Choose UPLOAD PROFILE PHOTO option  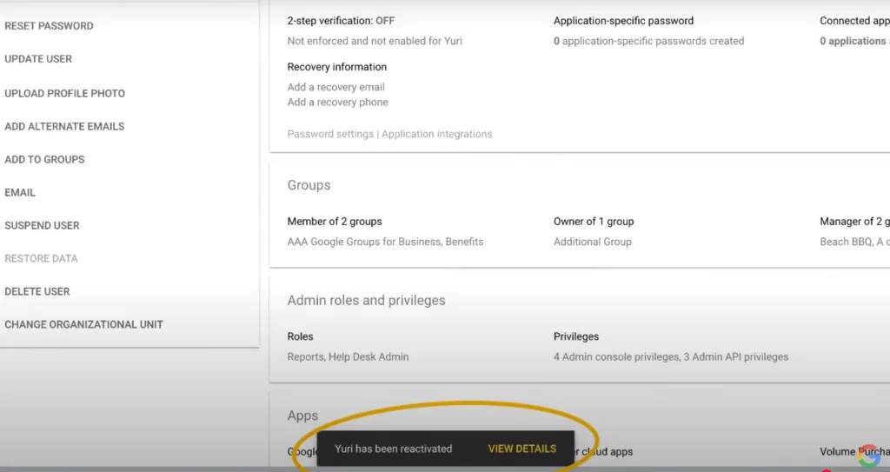[x=64, y=93]
